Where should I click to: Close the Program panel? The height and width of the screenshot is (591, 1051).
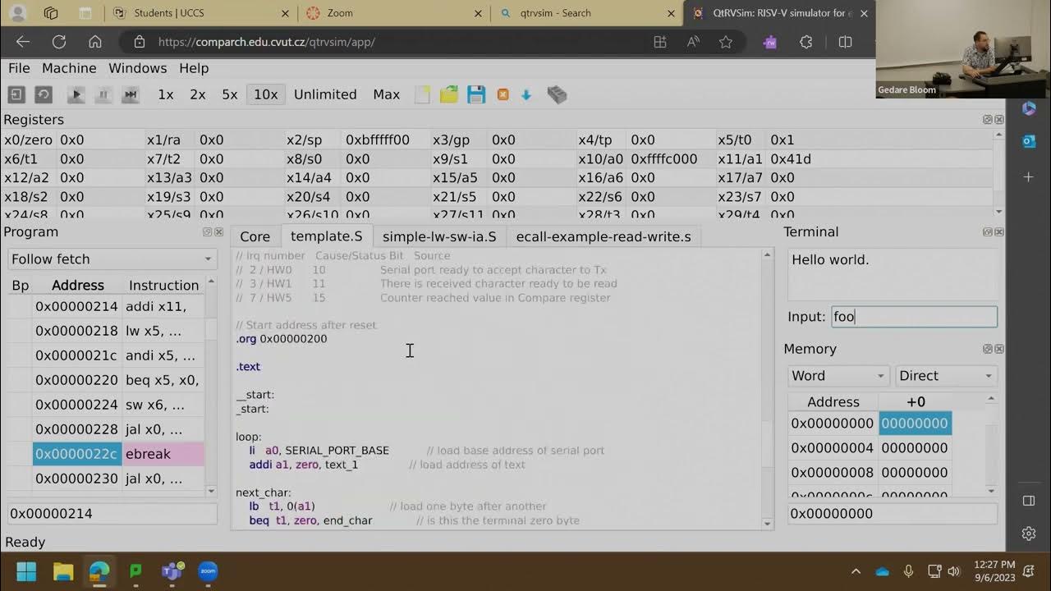coord(219,232)
